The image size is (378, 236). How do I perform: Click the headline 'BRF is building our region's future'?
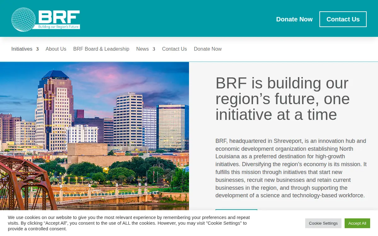(283, 99)
